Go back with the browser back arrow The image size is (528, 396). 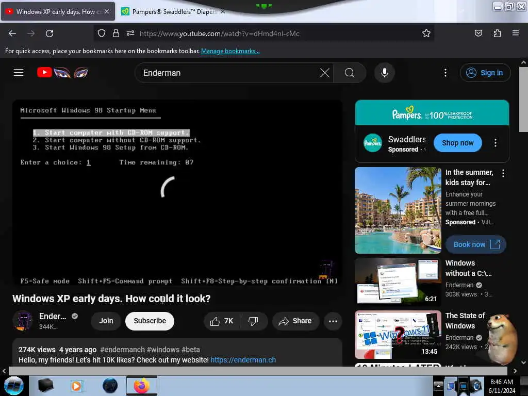point(12,34)
